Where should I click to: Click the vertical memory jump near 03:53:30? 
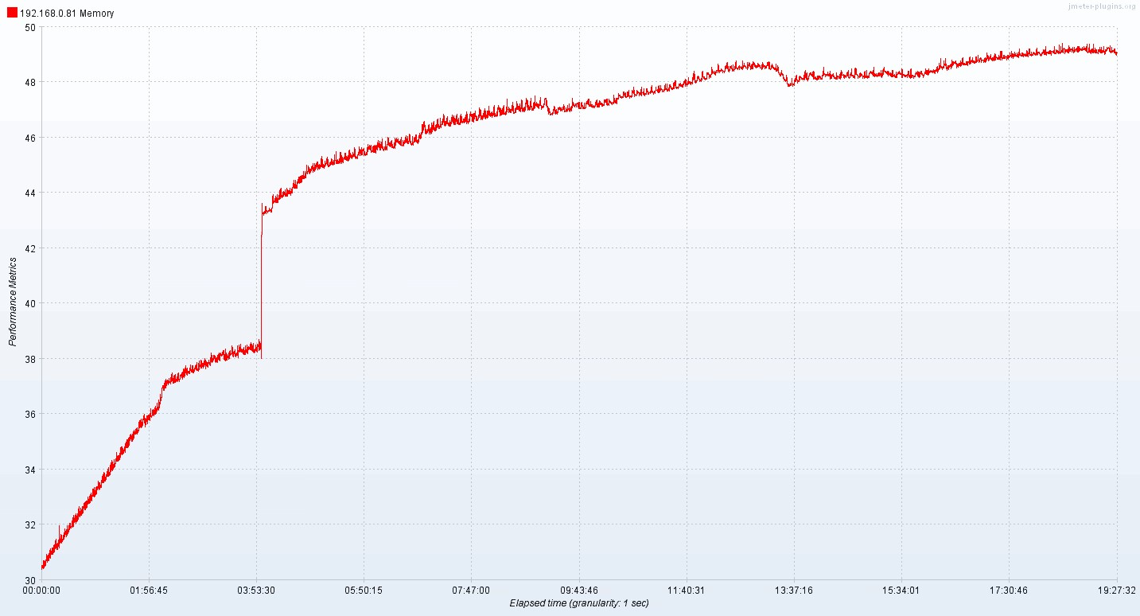(262, 280)
